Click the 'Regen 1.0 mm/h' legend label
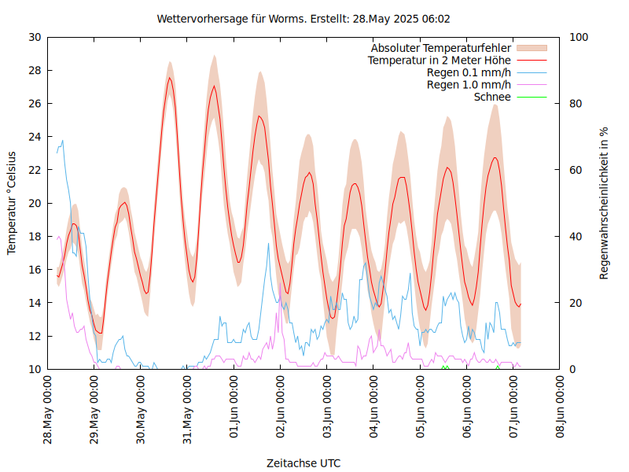 click(469, 84)
